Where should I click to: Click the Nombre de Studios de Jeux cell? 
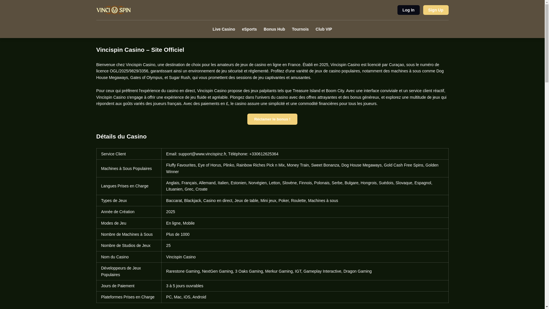tap(129, 245)
